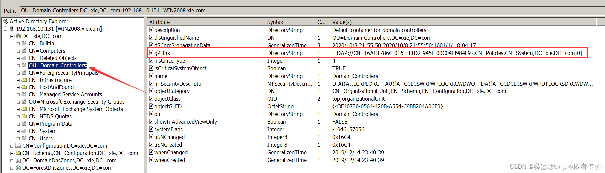
Task: Click the folder icon beside CN=Infrastructure
Action: [x=24, y=80]
